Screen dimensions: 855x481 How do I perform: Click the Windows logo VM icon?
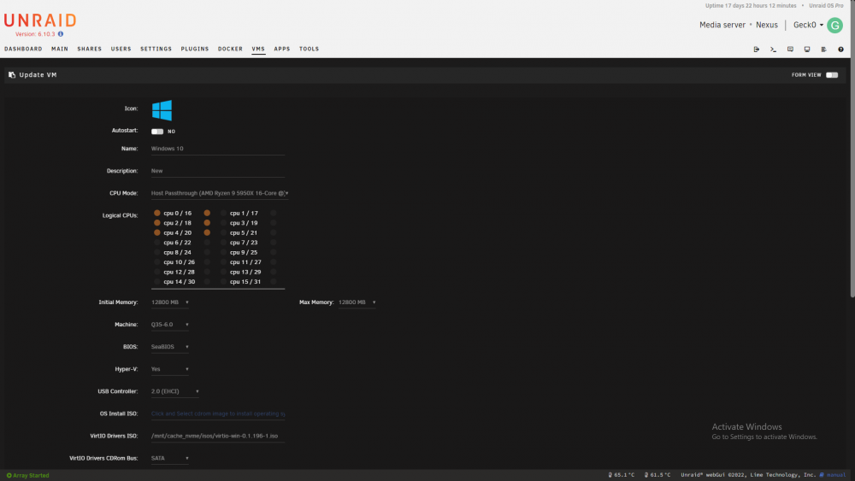162,110
